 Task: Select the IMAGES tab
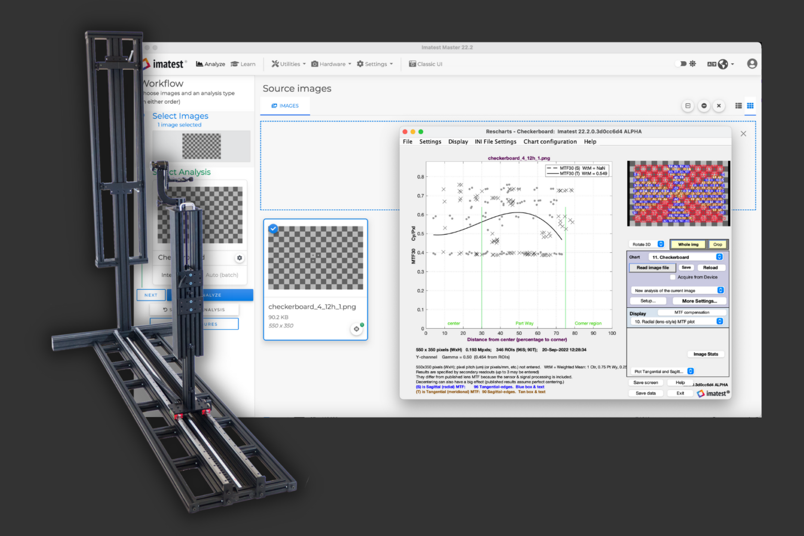click(x=285, y=106)
